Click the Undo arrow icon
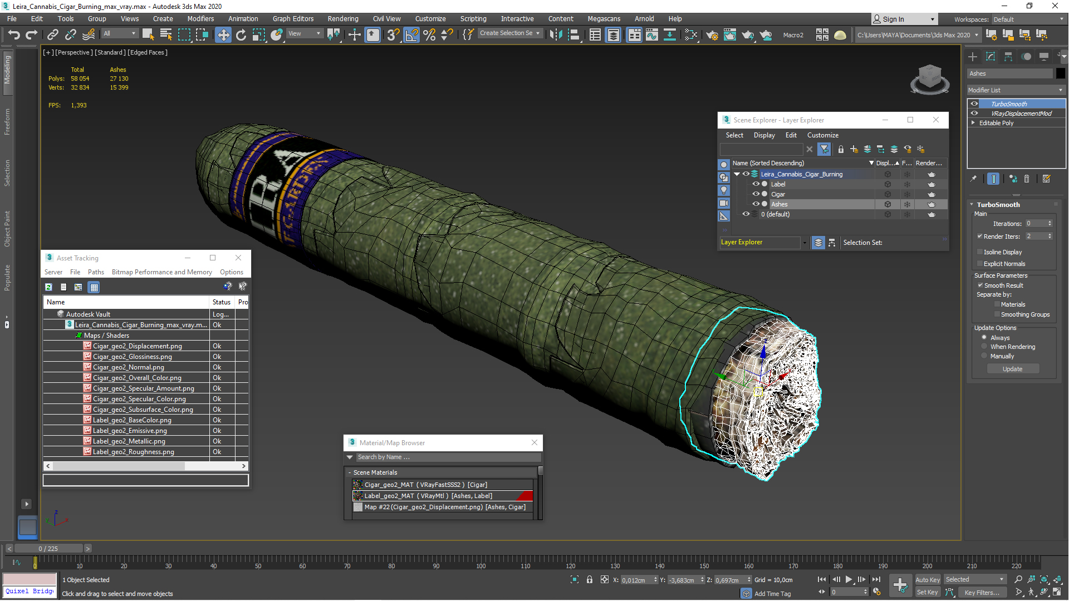This screenshot has width=1069, height=601. tap(14, 35)
